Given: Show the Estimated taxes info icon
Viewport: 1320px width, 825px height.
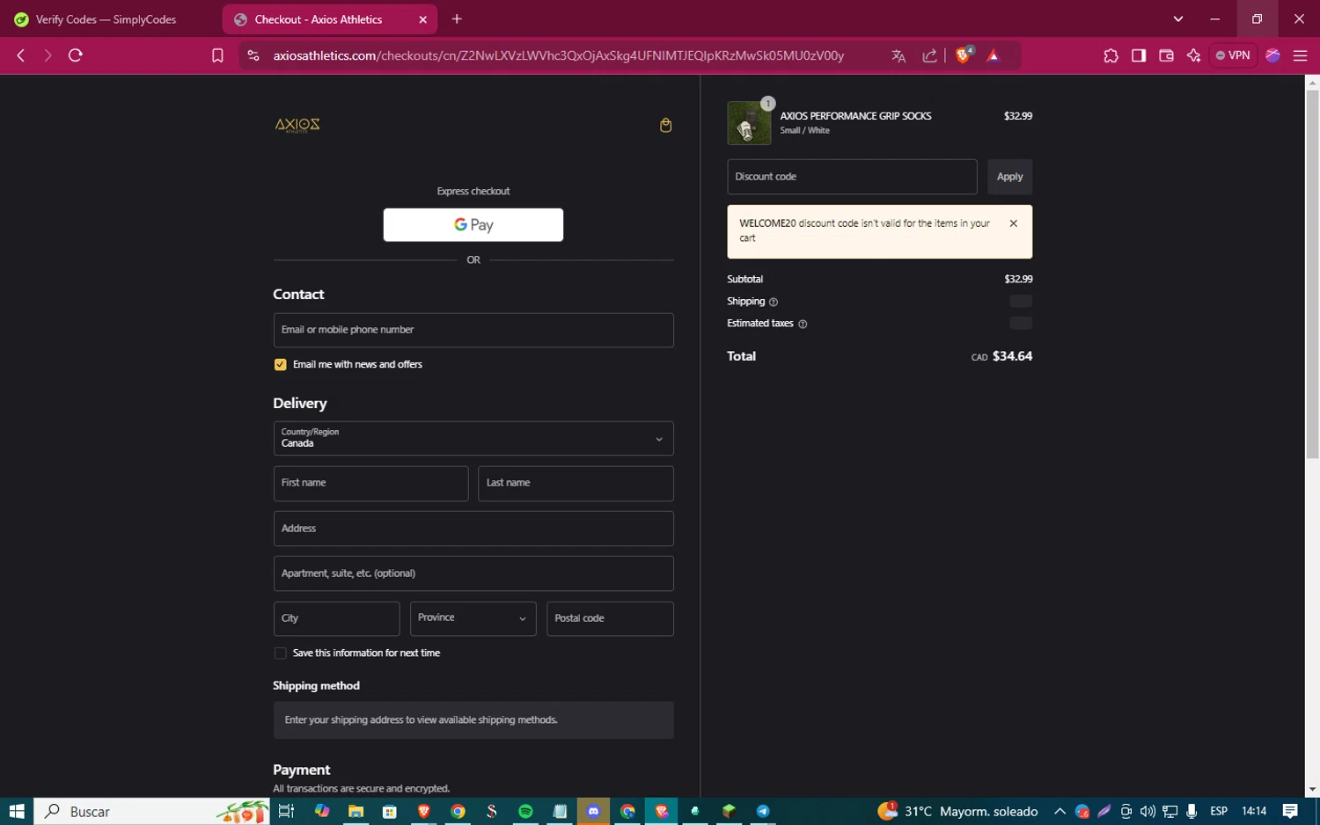Looking at the screenshot, I should point(803,324).
